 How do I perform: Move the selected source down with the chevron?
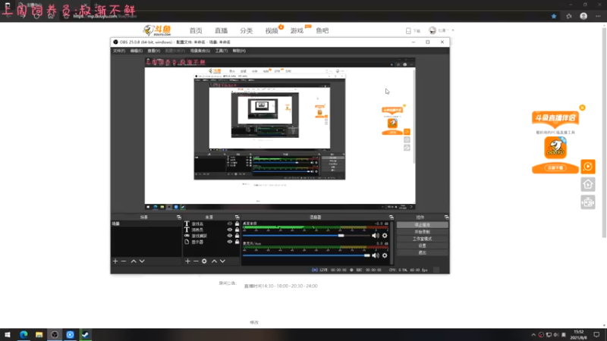[222, 261]
